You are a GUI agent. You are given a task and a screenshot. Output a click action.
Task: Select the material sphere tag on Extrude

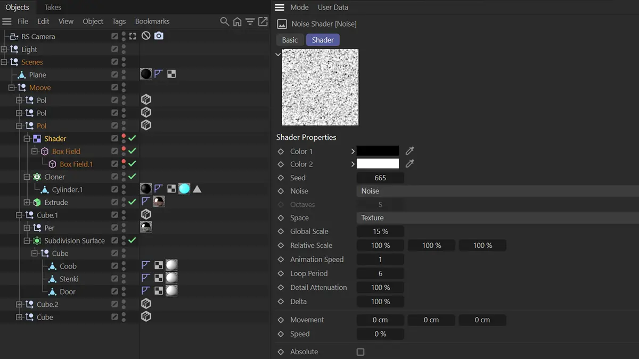[x=159, y=202]
